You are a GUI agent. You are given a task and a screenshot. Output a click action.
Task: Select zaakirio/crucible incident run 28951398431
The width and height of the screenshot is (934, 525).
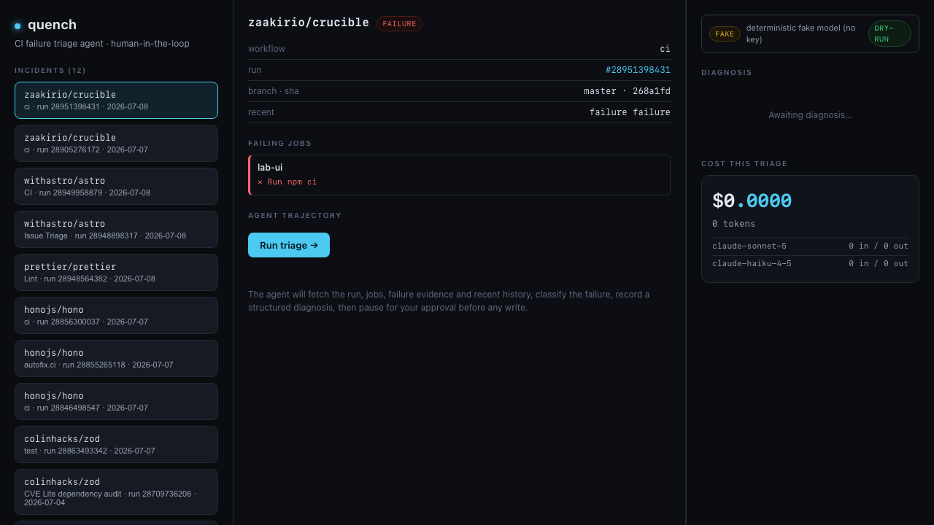tap(116, 100)
